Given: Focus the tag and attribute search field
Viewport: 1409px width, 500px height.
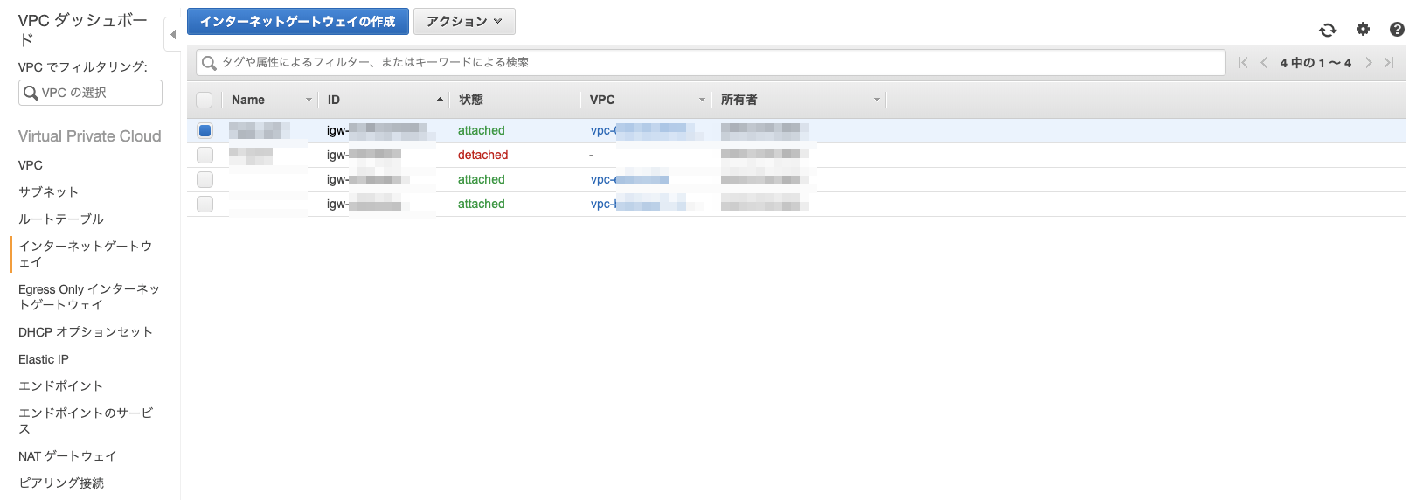Looking at the screenshot, I should pos(711,63).
